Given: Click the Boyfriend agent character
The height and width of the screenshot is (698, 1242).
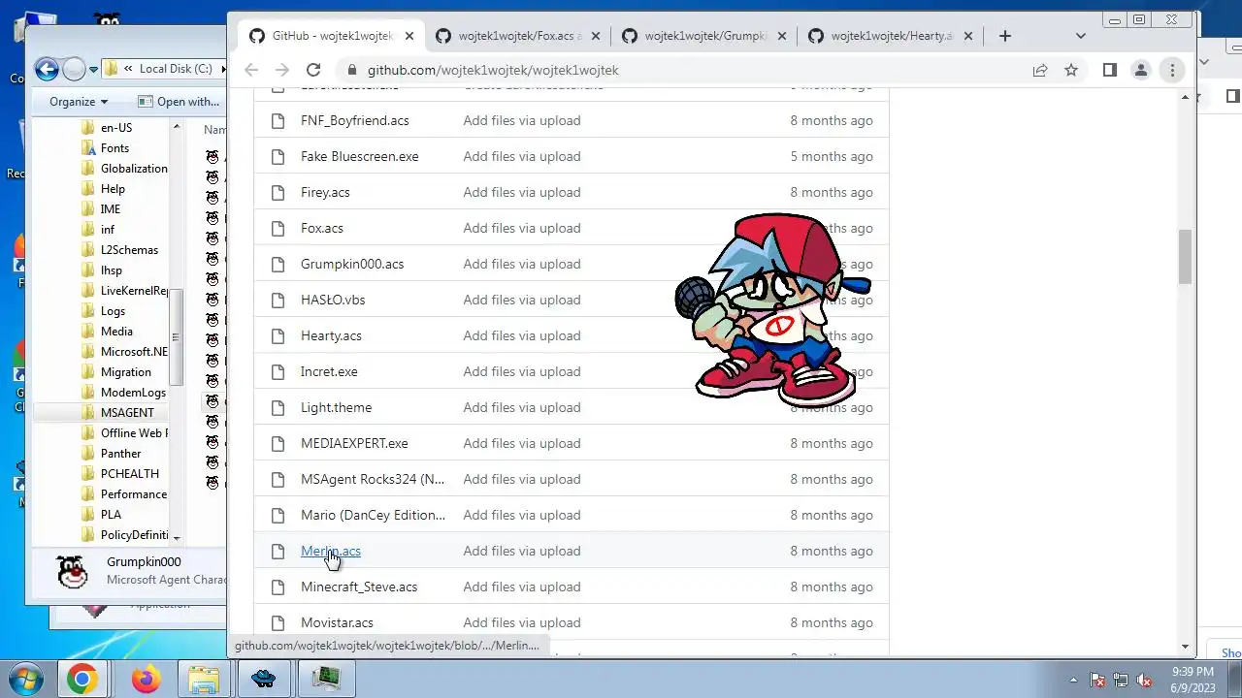Looking at the screenshot, I should point(771,310).
